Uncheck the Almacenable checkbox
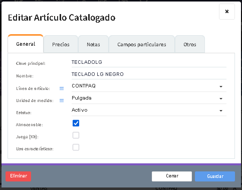Viewport: 242px width, 190px height. click(76, 123)
